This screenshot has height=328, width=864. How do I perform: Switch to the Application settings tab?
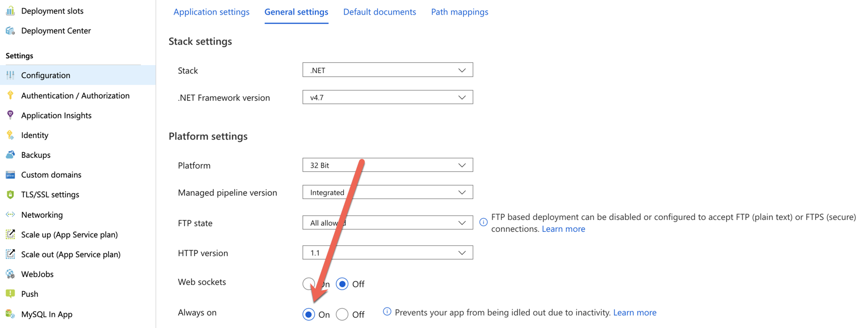click(x=211, y=12)
